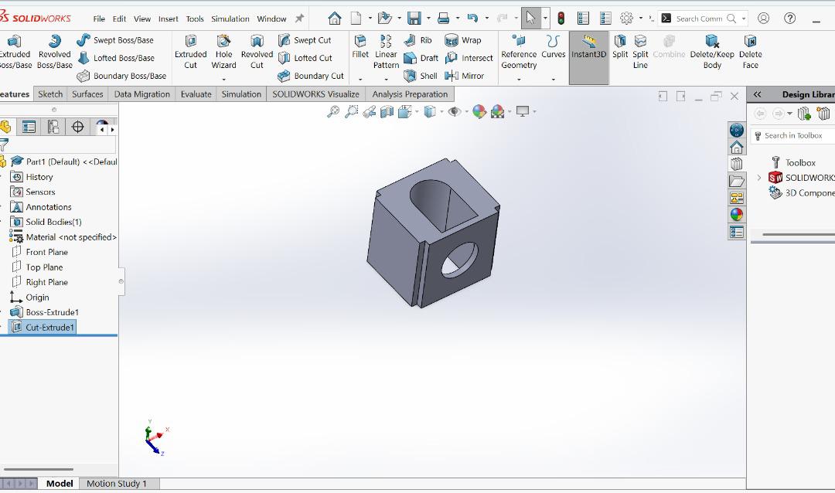Open the Linear Pattern dropdown arrow

(x=386, y=80)
